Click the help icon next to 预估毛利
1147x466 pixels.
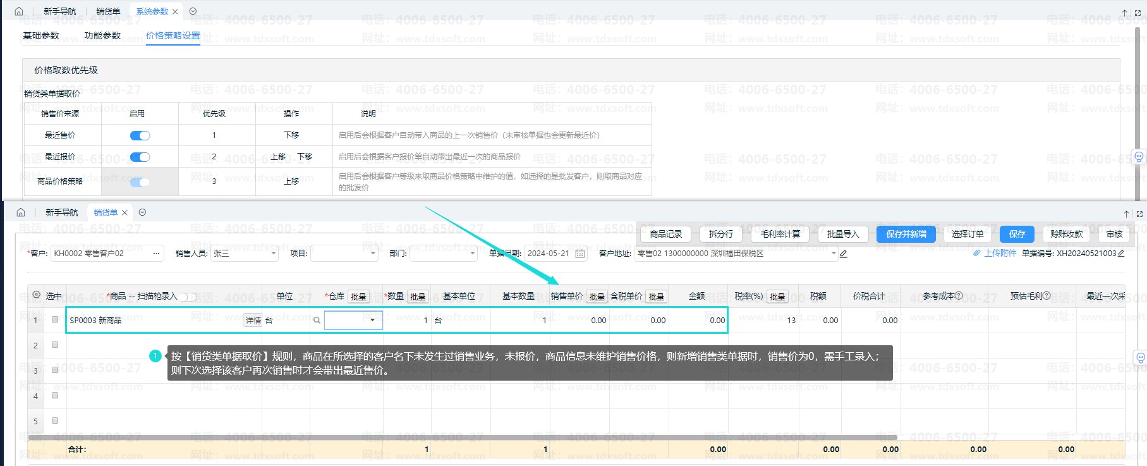pos(1047,296)
